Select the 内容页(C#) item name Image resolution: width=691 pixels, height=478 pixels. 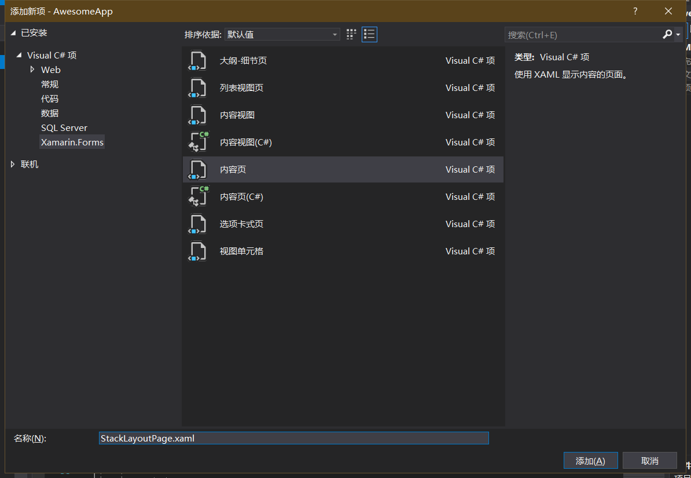point(241,197)
